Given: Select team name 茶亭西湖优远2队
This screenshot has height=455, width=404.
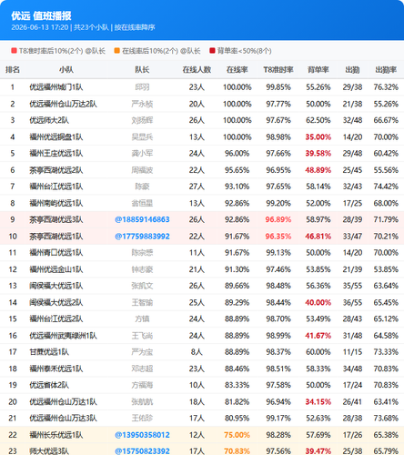Looking at the screenshot, I should [x=56, y=170].
